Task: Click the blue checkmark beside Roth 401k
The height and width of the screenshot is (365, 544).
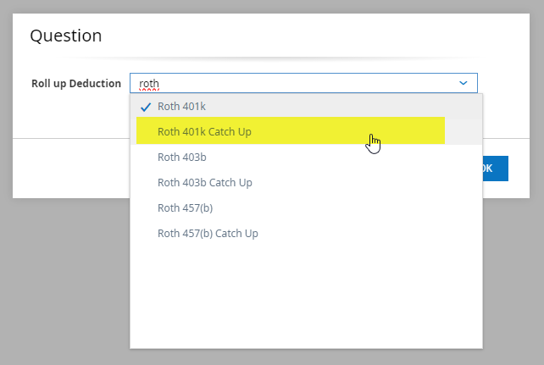Action: (146, 107)
